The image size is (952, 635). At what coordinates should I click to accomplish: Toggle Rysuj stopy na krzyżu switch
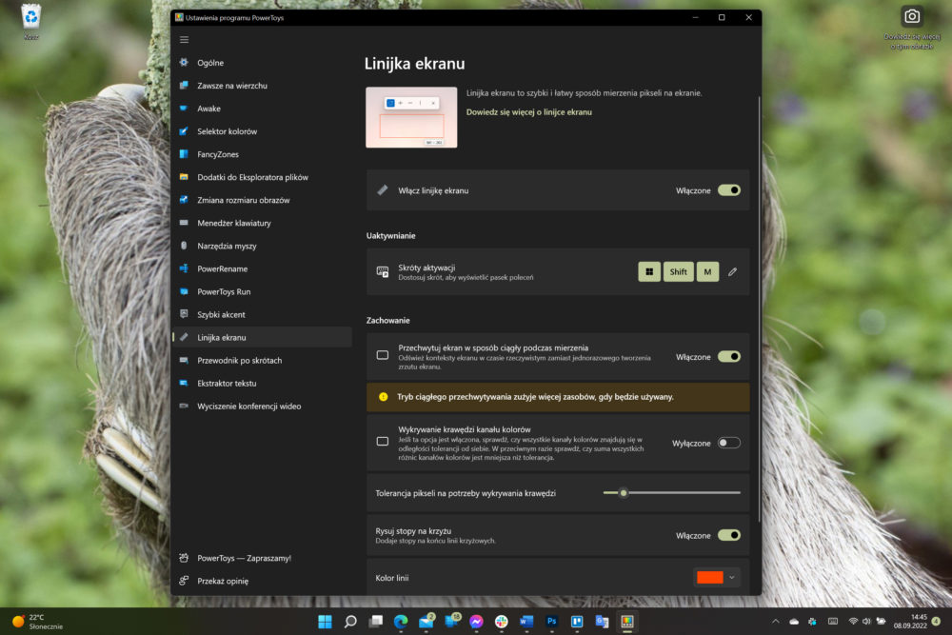click(728, 535)
